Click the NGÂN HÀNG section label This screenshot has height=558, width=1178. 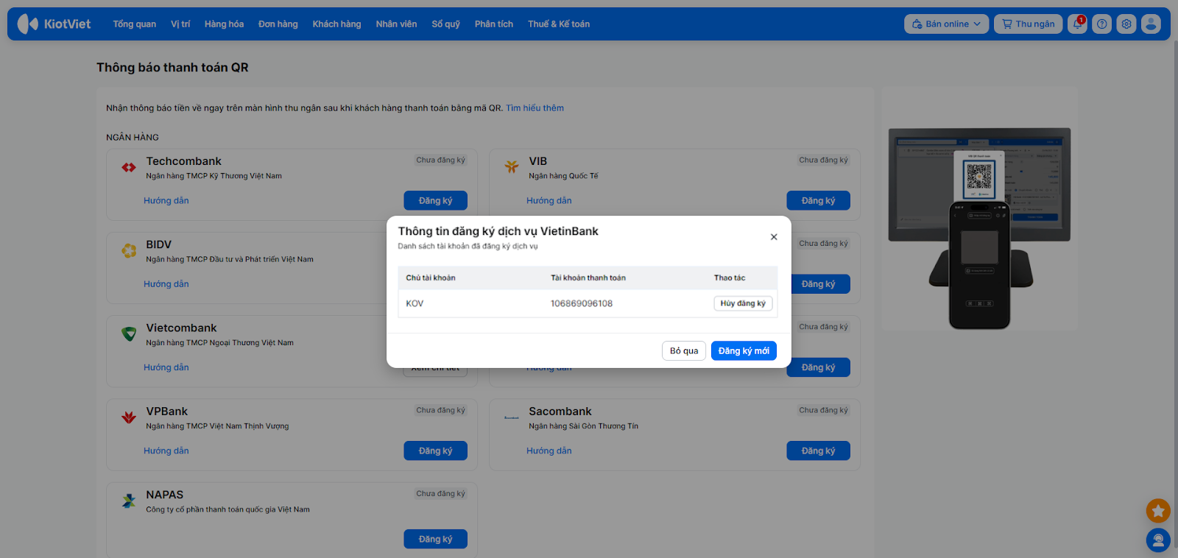[133, 138]
